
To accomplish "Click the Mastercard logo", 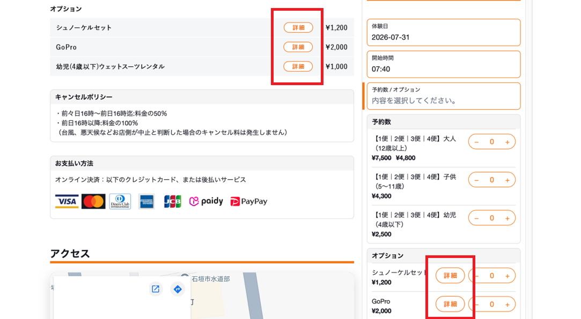I will pyautogui.click(x=93, y=201).
